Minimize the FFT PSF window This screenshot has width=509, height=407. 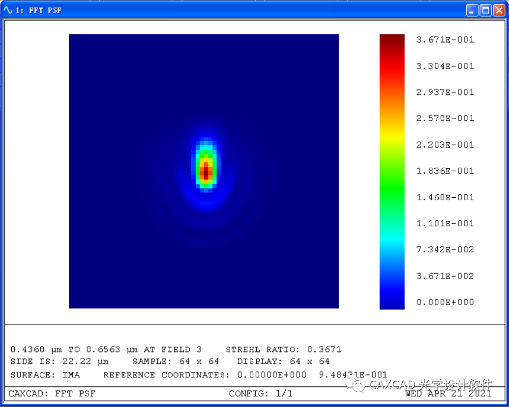click(472, 11)
